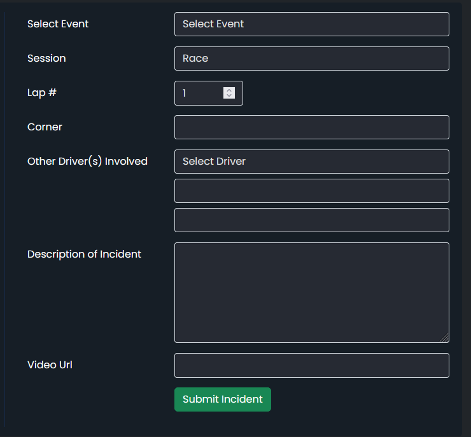Increase lap number with the up arrow
Image resolution: width=471 pixels, height=437 pixels.
(x=229, y=90)
